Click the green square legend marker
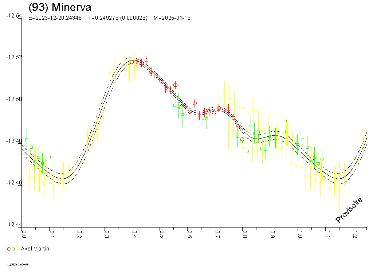 (x=13, y=249)
